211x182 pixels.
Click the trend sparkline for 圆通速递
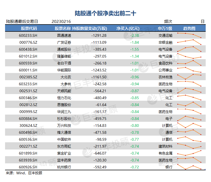[x=189, y=35]
